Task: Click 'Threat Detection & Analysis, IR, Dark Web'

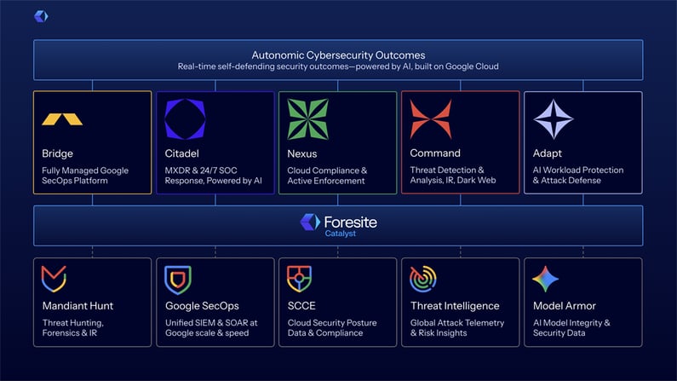Action: (453, 175)
